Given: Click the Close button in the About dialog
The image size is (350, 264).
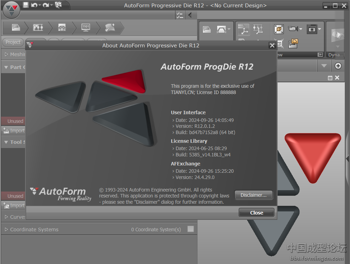Looking at the screenshot, I should pyautogui.click(x=256, y=213).
